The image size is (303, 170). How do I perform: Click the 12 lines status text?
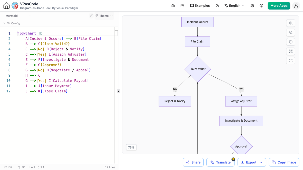110,167
